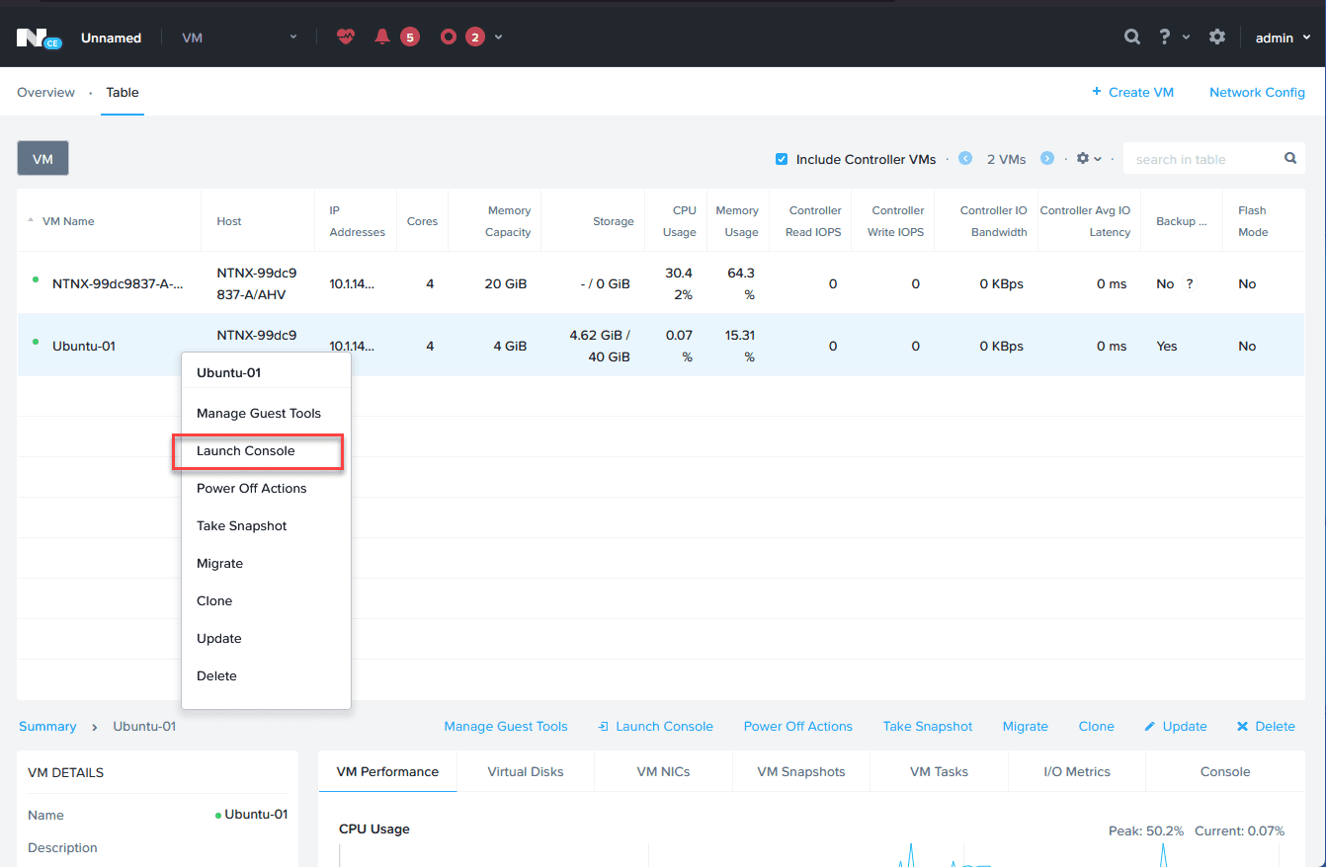
Task: Select Take Snapshot from the context menu
Action: pyautogui.click(x=242, y=525)
